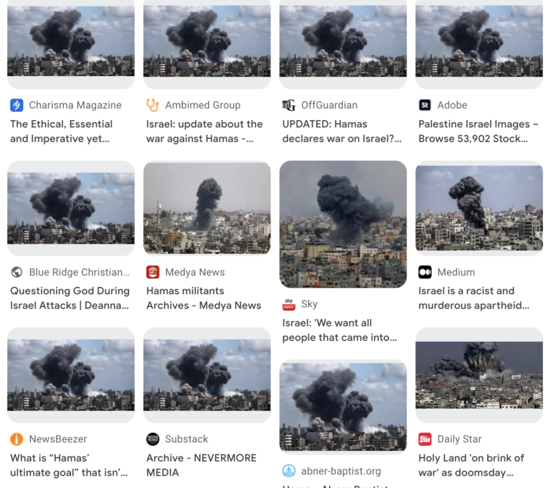This screenshot has width=552, height=488.
Task: Open the Medium smoke column image thumbnail
Action: (479, 208)
